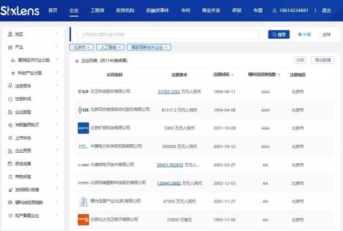Click the Sixlens logo
The height and width of the screenshot is (231, 343).
(20, 11)
